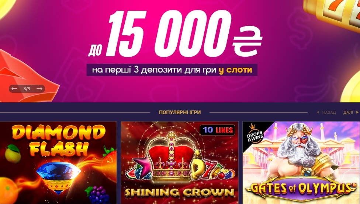Image resolution: width=360 pixels, height=204 pixels.
Task: Advance to the next banner slide arrow
Action: [x=39, y=88]
